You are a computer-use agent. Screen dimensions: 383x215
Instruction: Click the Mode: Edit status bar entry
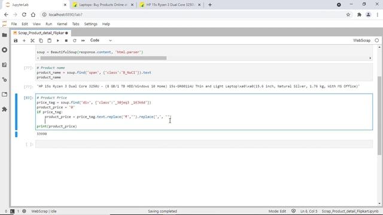pyautogui.click(x=277, y=211)
